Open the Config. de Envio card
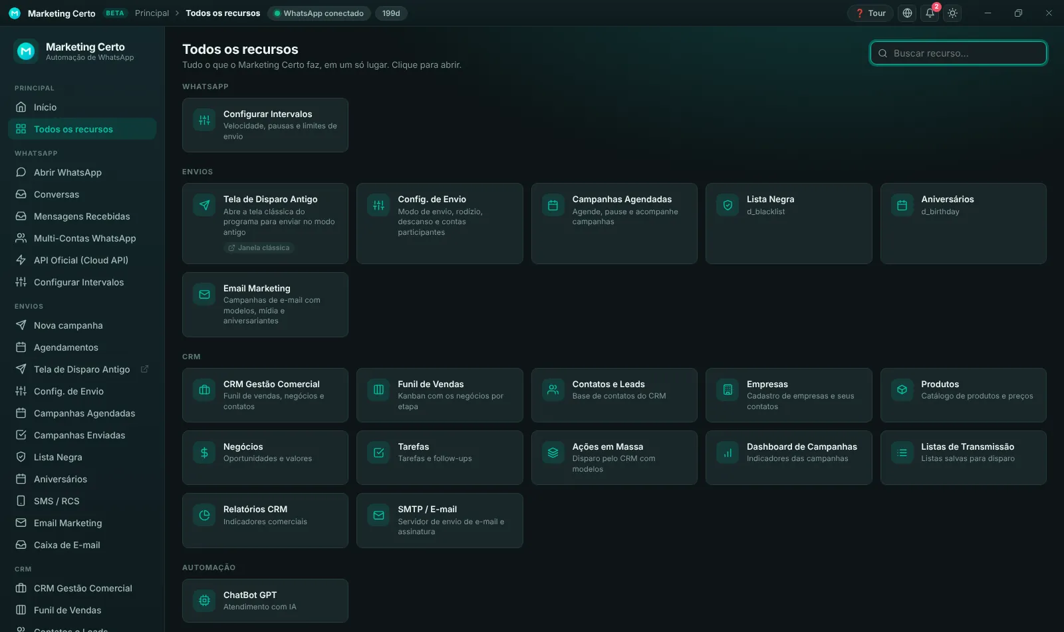This screenshot has width=1064, height=632. click(440, 224)
